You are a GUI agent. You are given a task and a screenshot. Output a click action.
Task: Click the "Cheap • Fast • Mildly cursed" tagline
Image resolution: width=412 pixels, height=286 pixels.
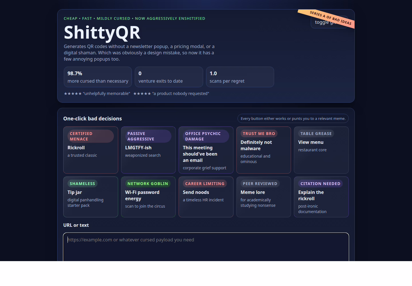point(134,18)
